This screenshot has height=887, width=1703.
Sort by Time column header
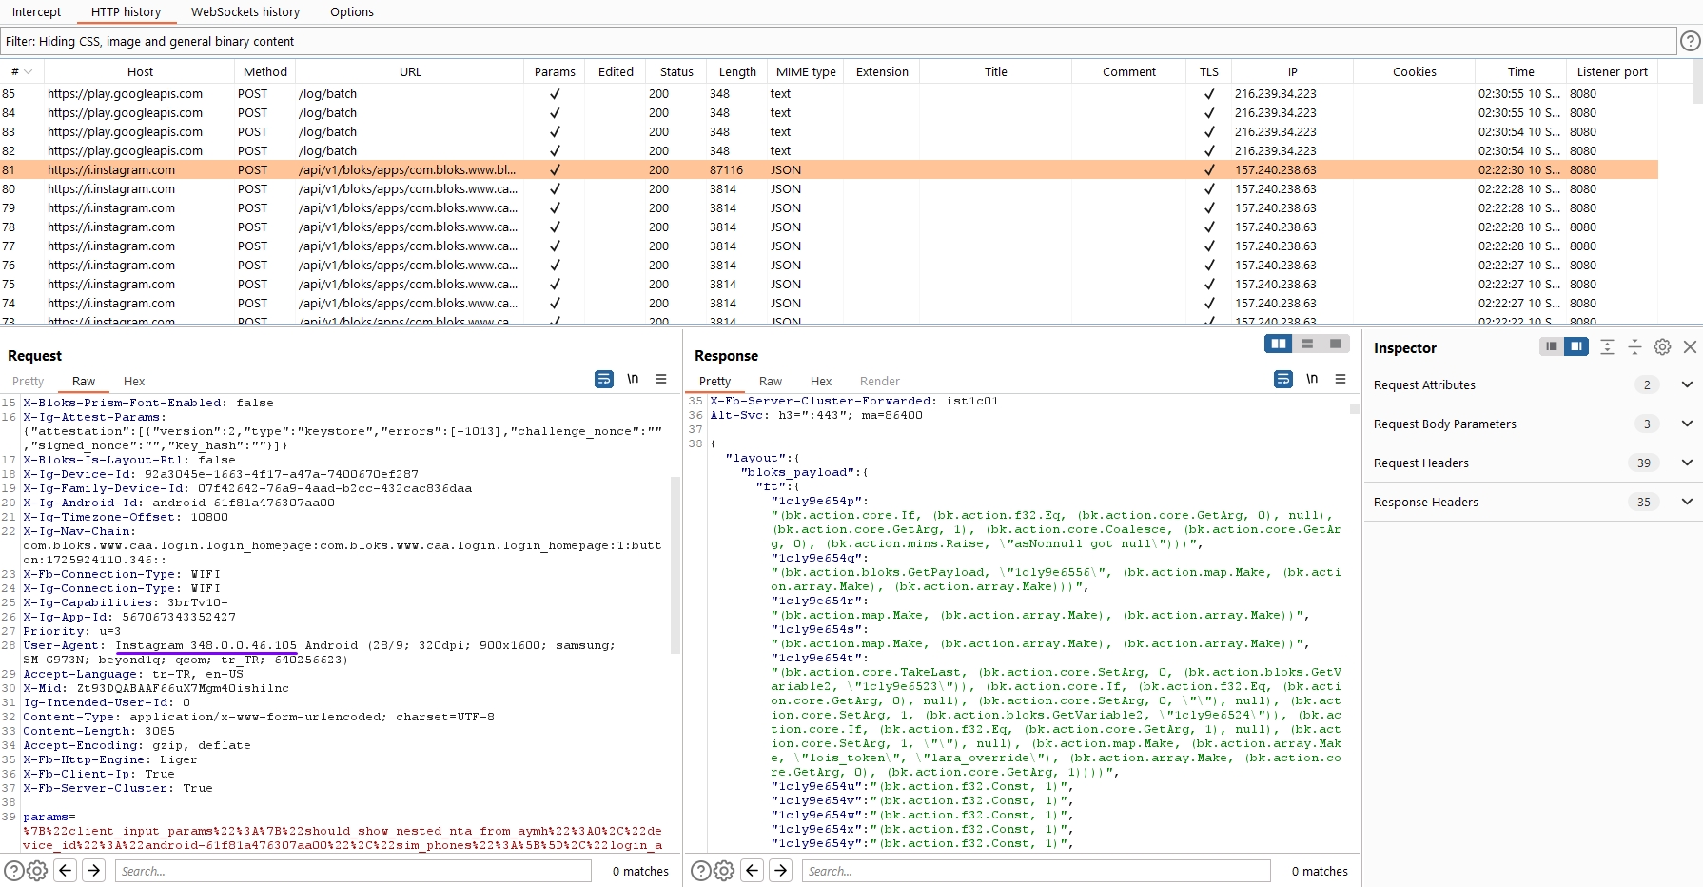coord(1520,71)
